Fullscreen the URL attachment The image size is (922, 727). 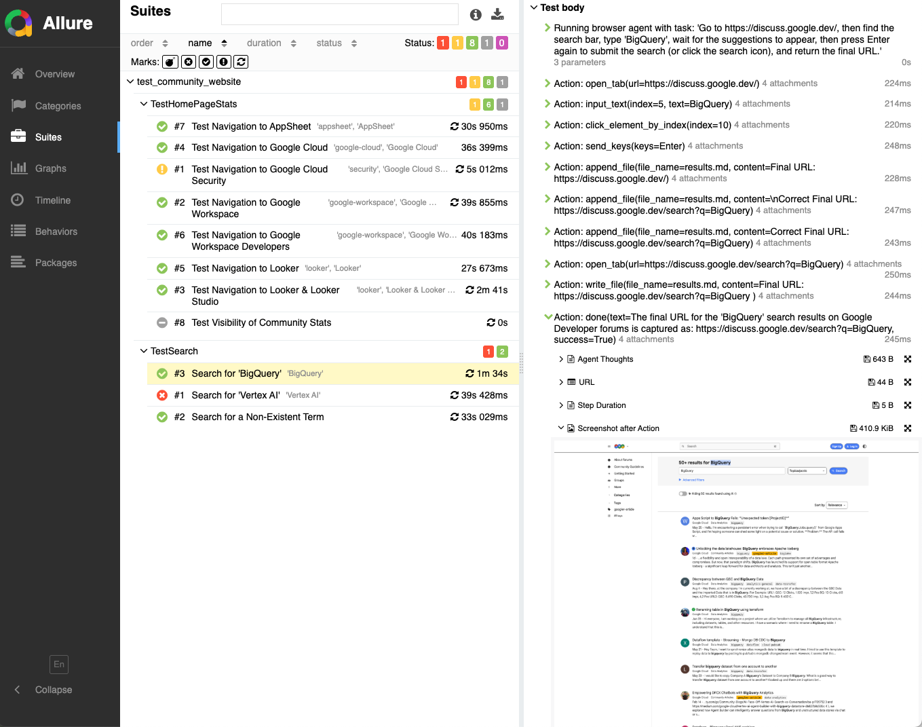[x=908, y=382]
